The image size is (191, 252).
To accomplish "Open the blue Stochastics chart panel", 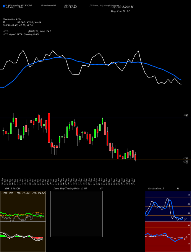I will [x=168, y=206].
